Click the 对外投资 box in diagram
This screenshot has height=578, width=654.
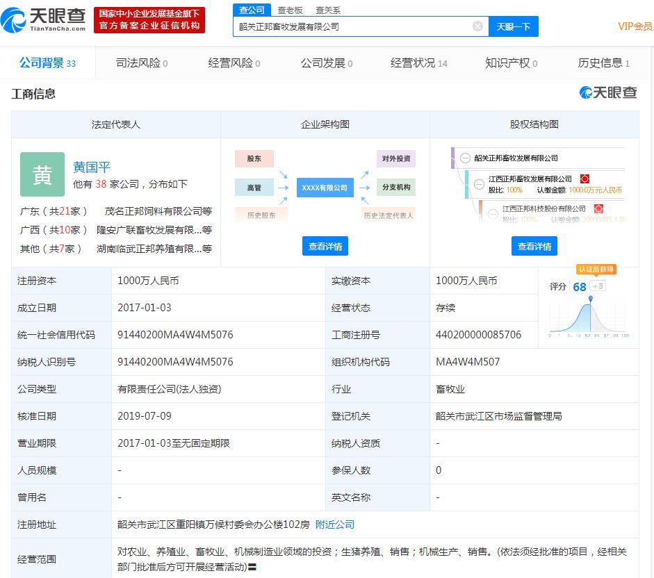point(396,158)
